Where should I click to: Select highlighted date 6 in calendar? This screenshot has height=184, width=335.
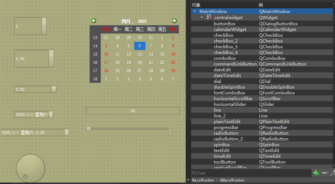click(140, 46)
